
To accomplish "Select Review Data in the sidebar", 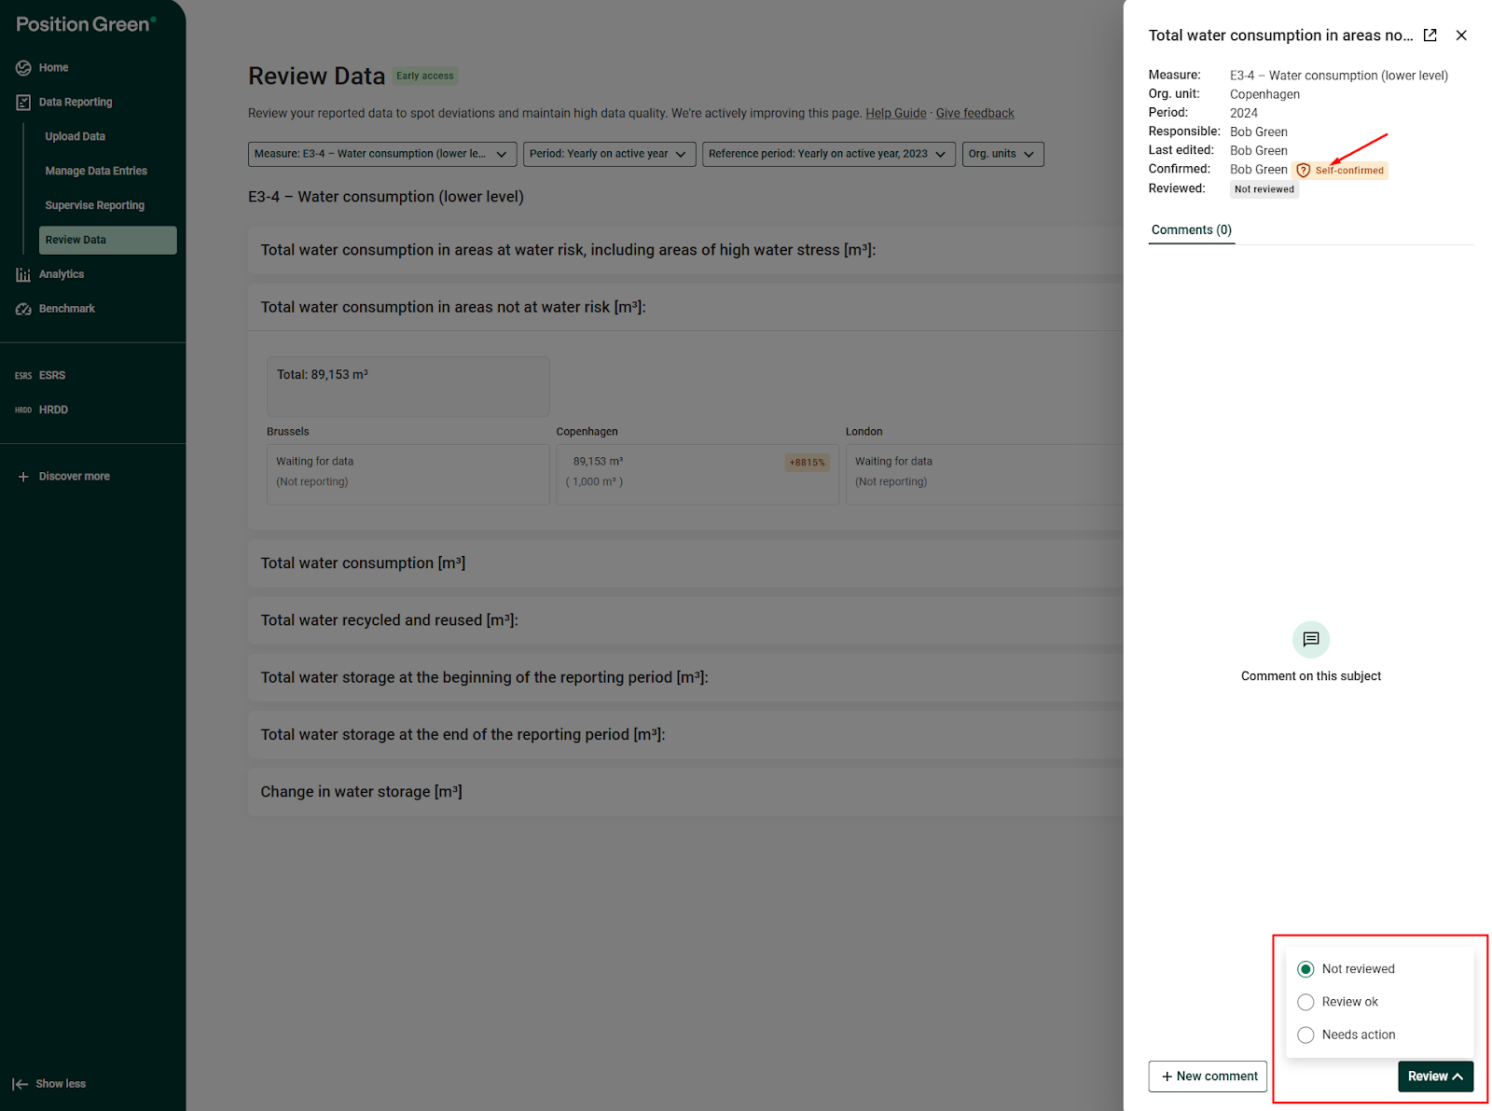I will (x=107, y=240).
